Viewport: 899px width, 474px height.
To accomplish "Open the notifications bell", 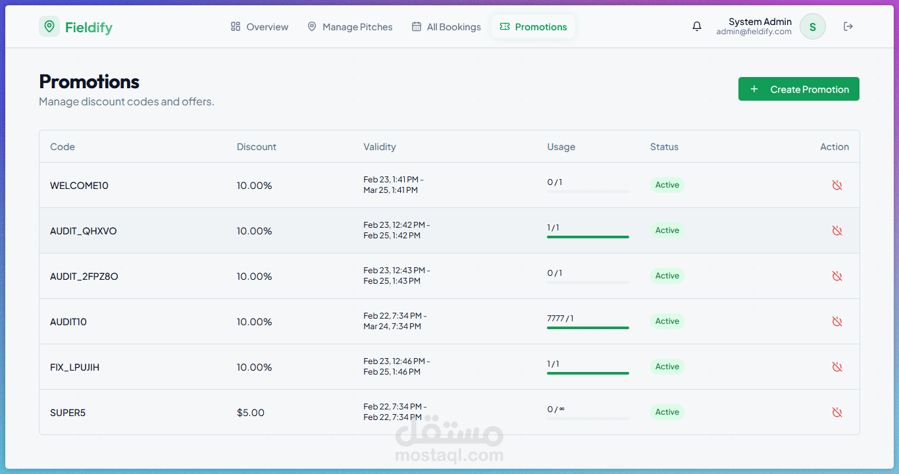I will tap(697, 26).
